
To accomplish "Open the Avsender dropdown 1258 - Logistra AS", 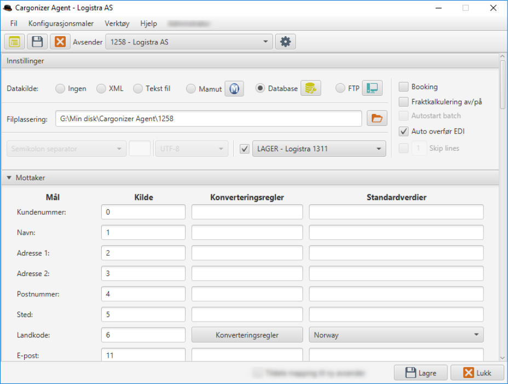I will click(x=189, y=42).
